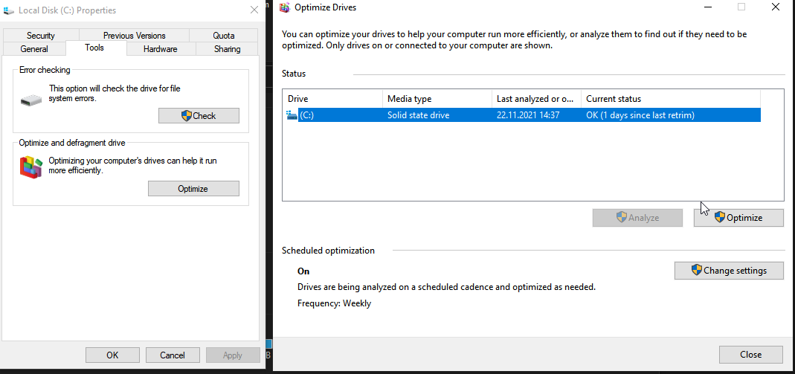Switch to the Previous Versions tab
The height and width of the screenshot is (374, 795).
pos(134,36)
